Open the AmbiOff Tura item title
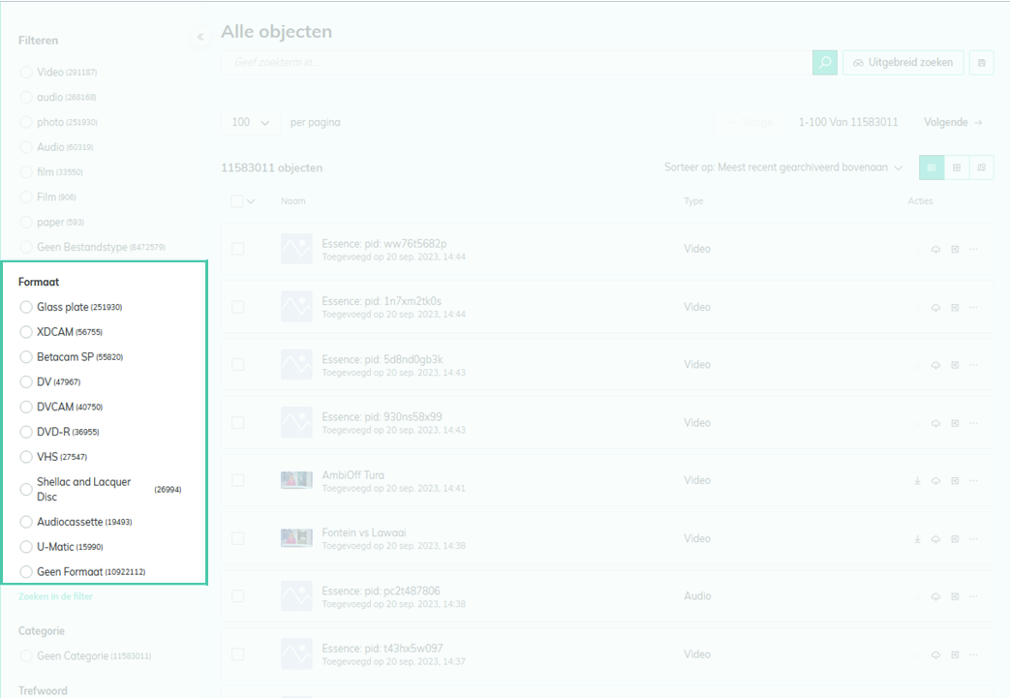1010x698 pixels. tap(353, 475)
